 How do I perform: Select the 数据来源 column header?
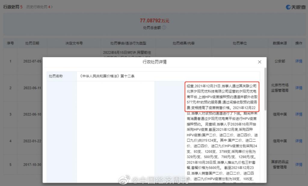tap(280, 43)
